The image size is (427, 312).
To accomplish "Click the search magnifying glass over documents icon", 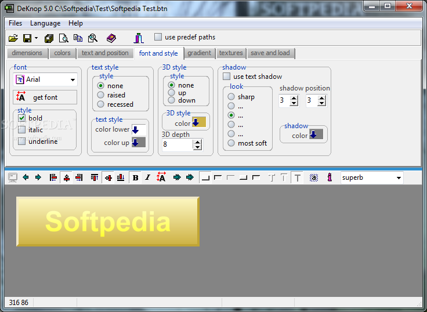I will pos(93,38).
